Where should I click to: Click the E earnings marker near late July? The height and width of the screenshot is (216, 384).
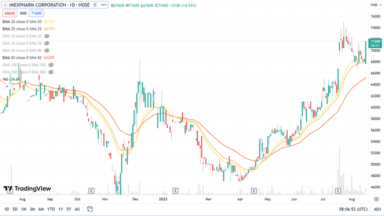(x=338, y=191)
